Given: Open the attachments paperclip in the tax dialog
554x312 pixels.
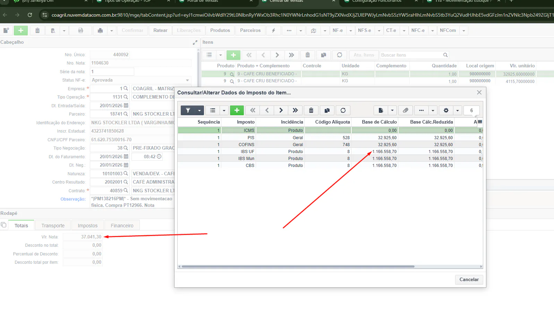Looking at the screenshot, I should click(406, 110).
